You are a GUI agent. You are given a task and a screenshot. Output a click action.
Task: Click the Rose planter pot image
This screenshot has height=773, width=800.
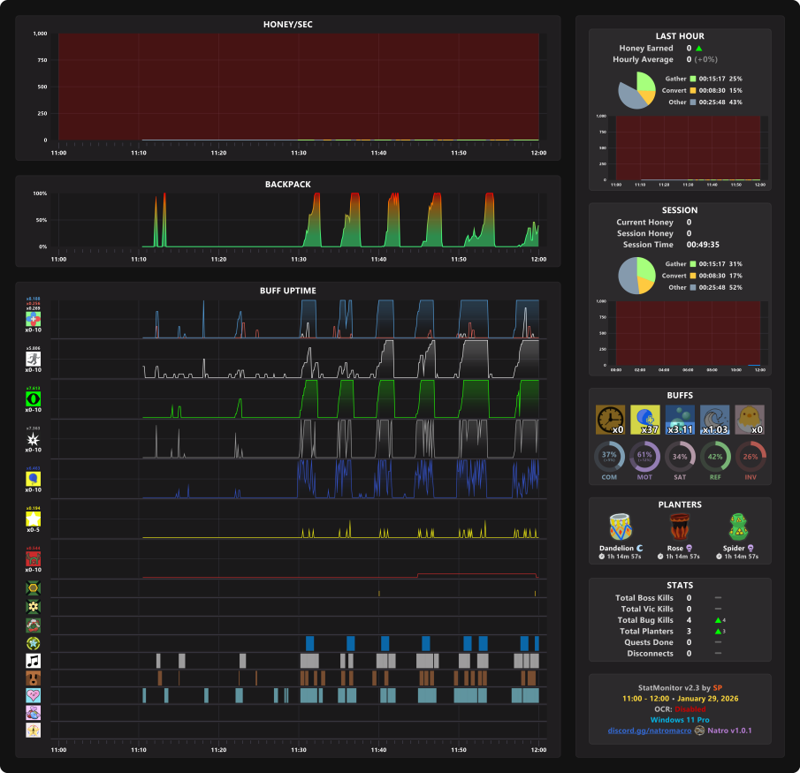point(680,527)
